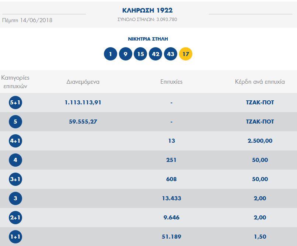
Task: Click the winners count 13.433
Action: pyautogui.click(x=171, y=198)
